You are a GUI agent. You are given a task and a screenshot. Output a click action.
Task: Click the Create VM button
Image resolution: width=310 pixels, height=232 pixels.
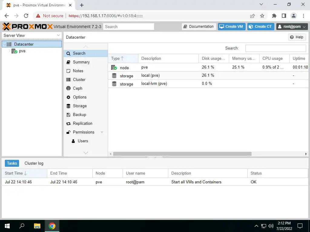pos(232,27)
